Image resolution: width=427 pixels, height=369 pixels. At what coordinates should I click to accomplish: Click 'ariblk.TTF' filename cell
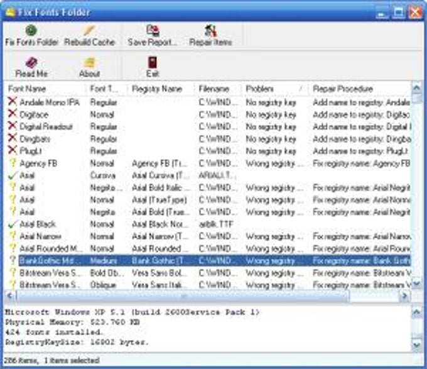216,224
